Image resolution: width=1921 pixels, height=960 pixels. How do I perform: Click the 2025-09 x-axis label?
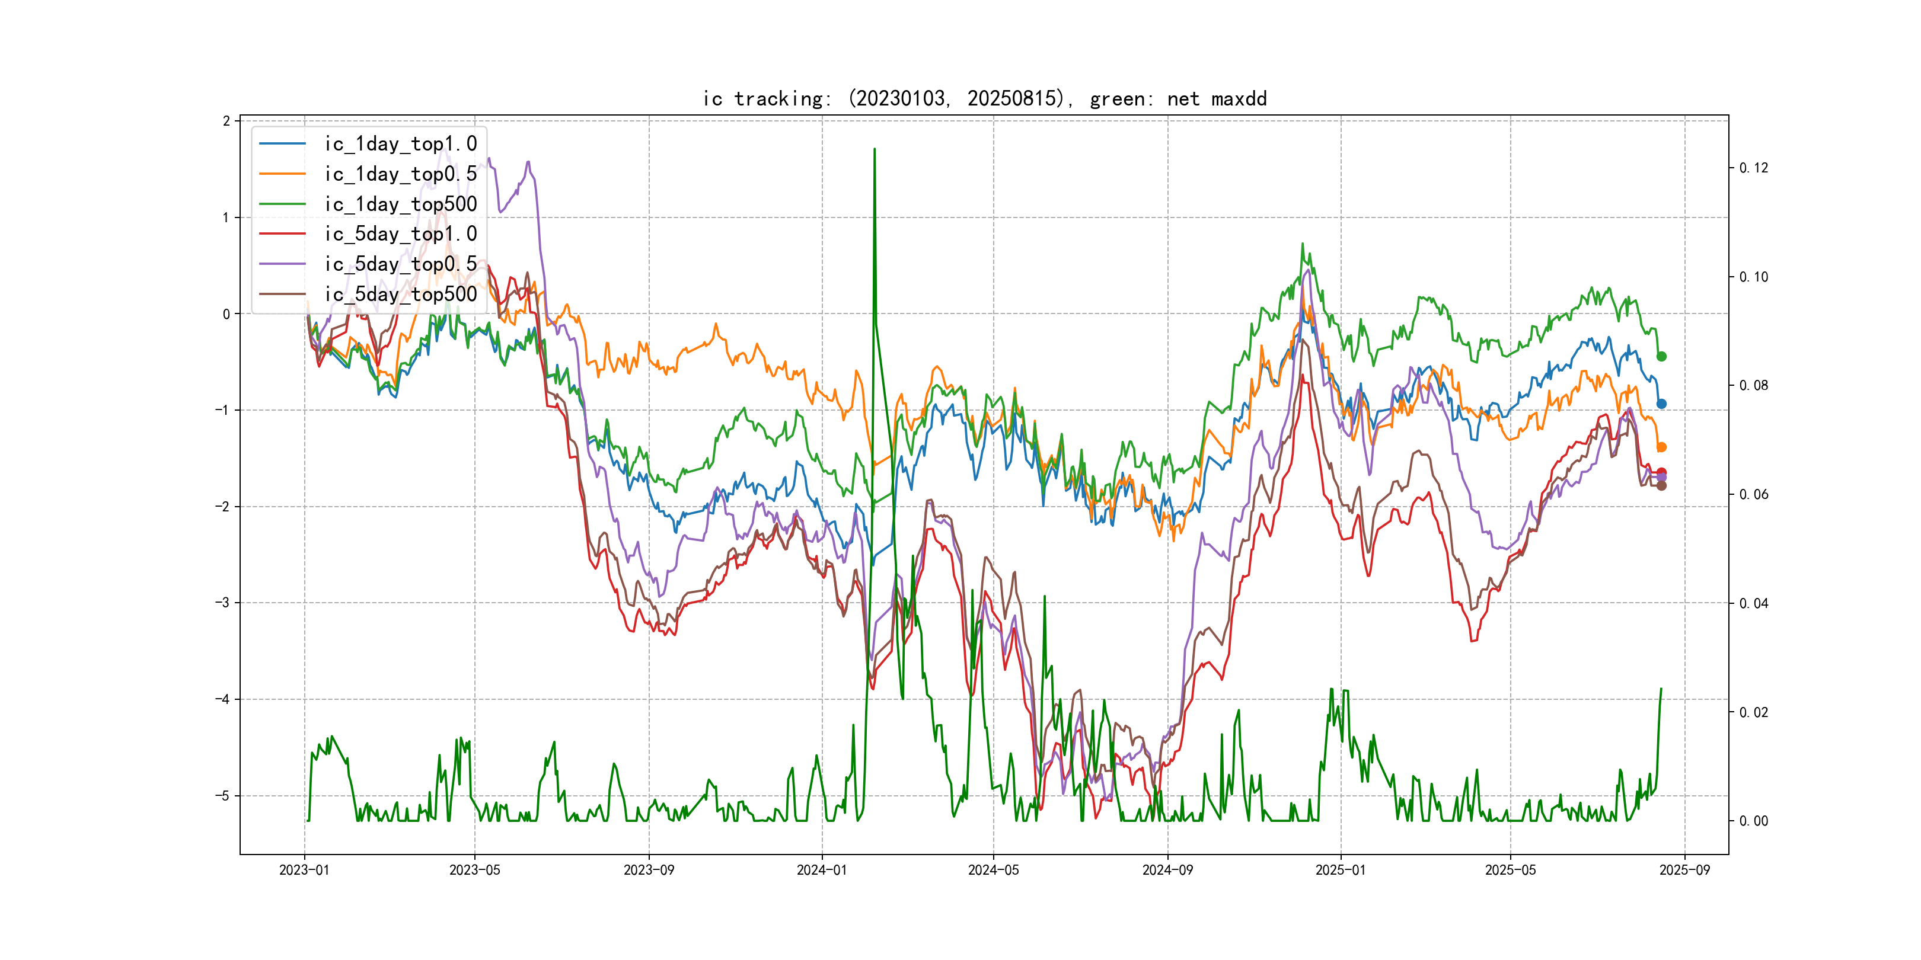pyautogui.click(x=1684, y=870)
